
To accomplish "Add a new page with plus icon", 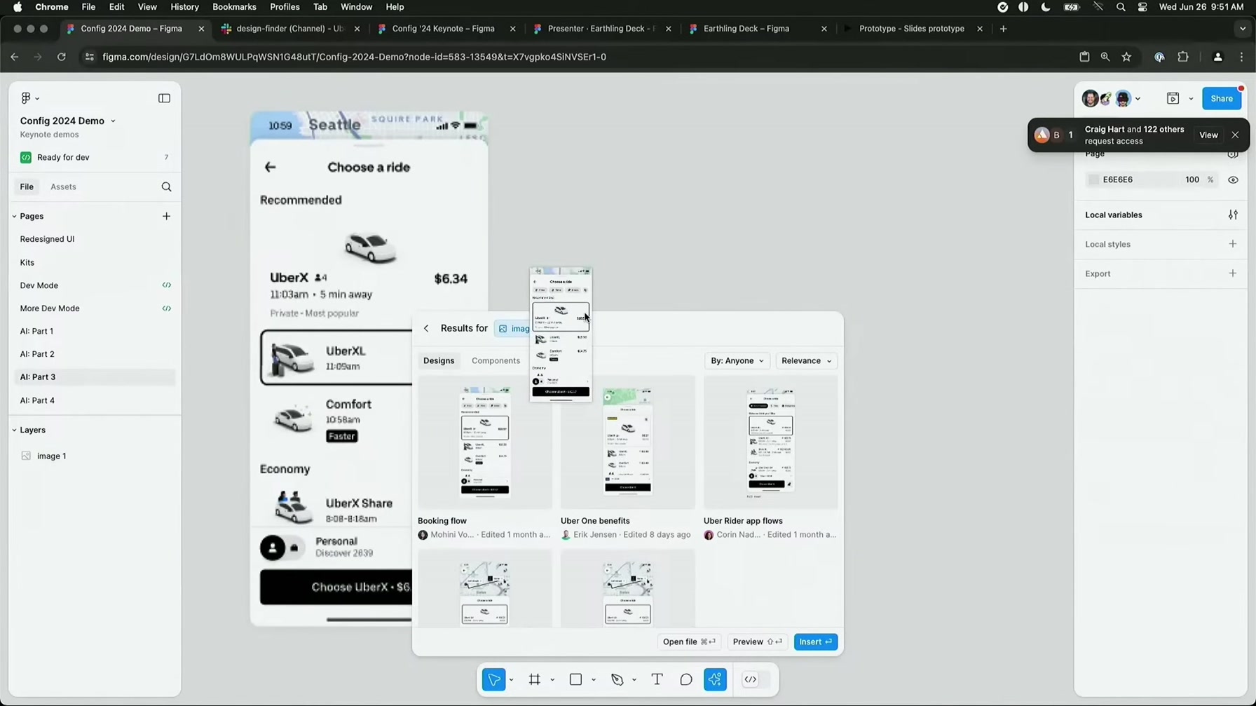I will pyautogui.click(x=166, y=216).
